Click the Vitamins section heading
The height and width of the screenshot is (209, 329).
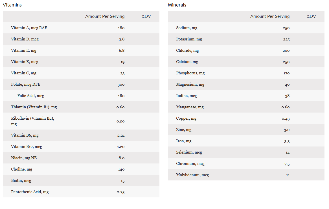pyautogui.click(x=12, y=5)
